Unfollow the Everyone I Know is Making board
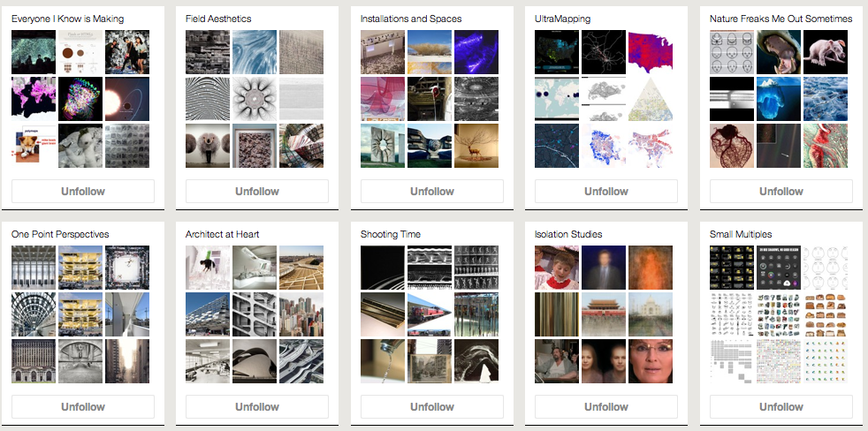Viewport: 868px width, 431px height. [x=83, y=192]
